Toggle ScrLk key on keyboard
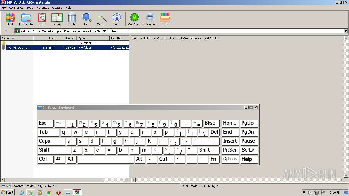The image size is (349, 196). pos(249,150)
